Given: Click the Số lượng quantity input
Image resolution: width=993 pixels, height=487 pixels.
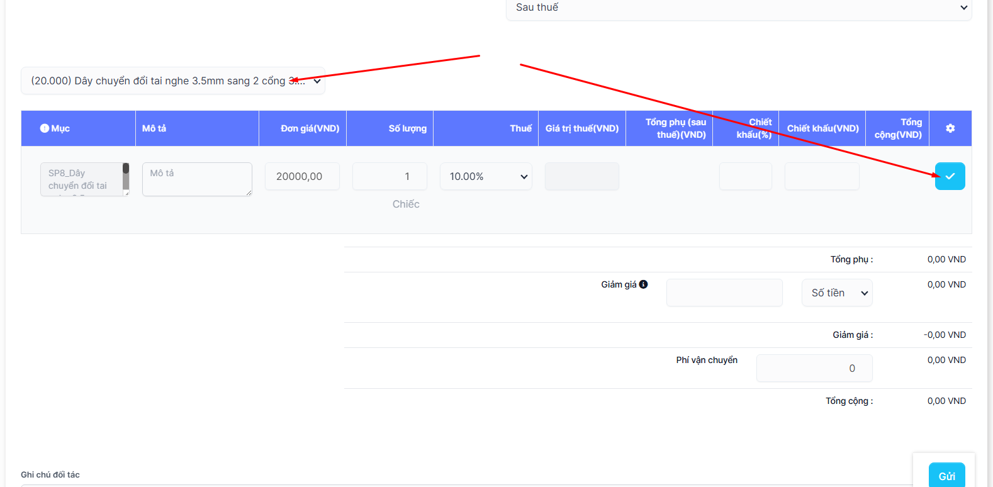Looking at the screenshot, I should pyautogui.click(x=390, y=176).
